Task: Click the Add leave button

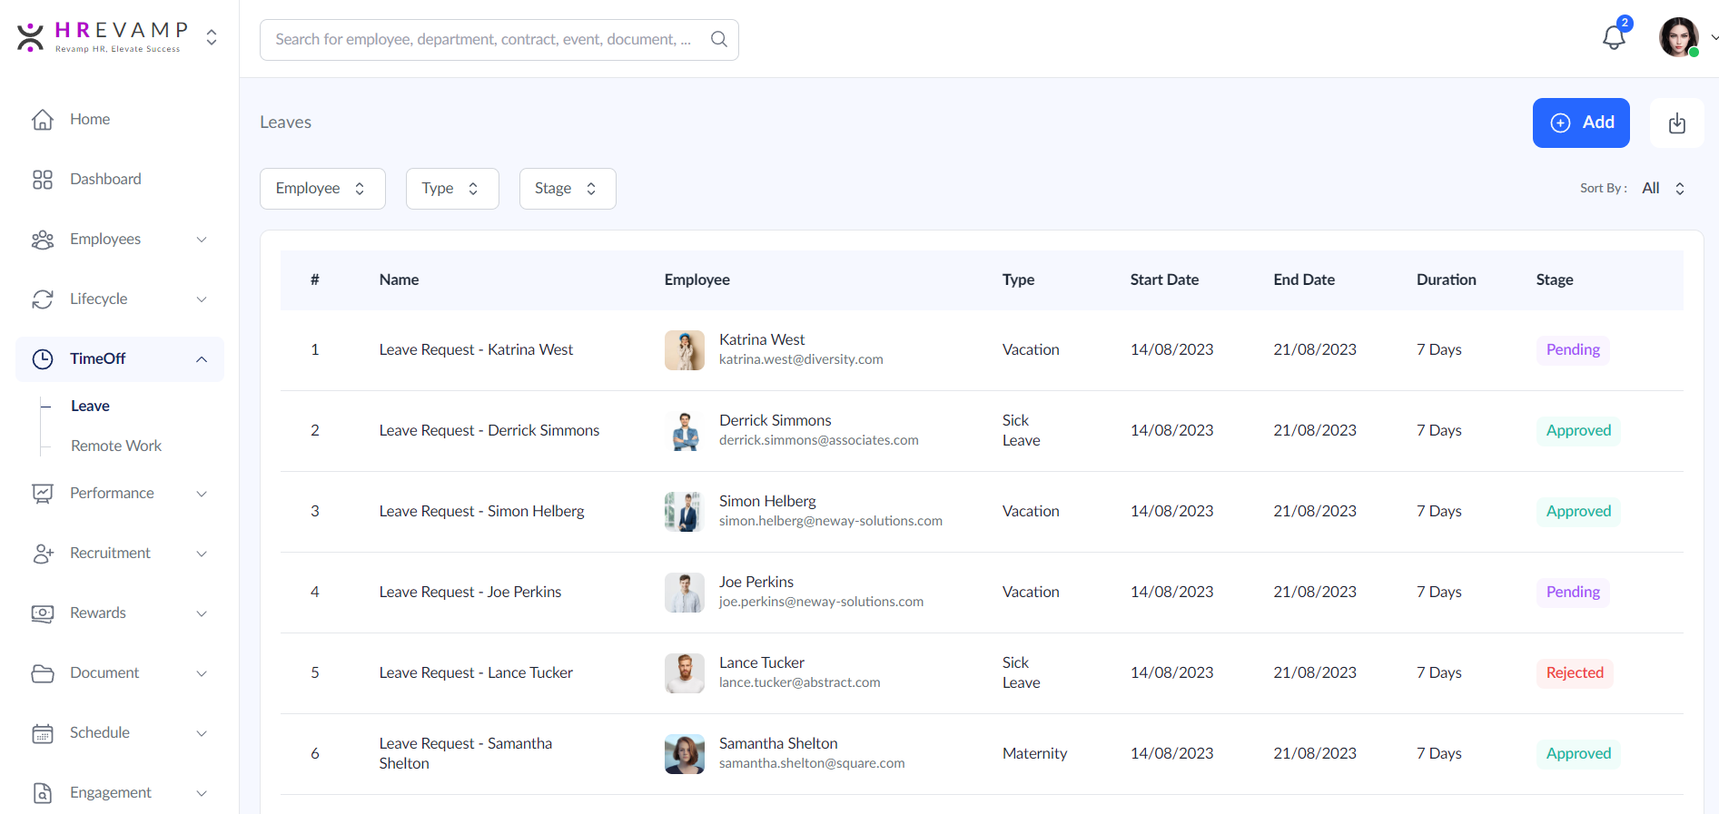Action: 1580,123
